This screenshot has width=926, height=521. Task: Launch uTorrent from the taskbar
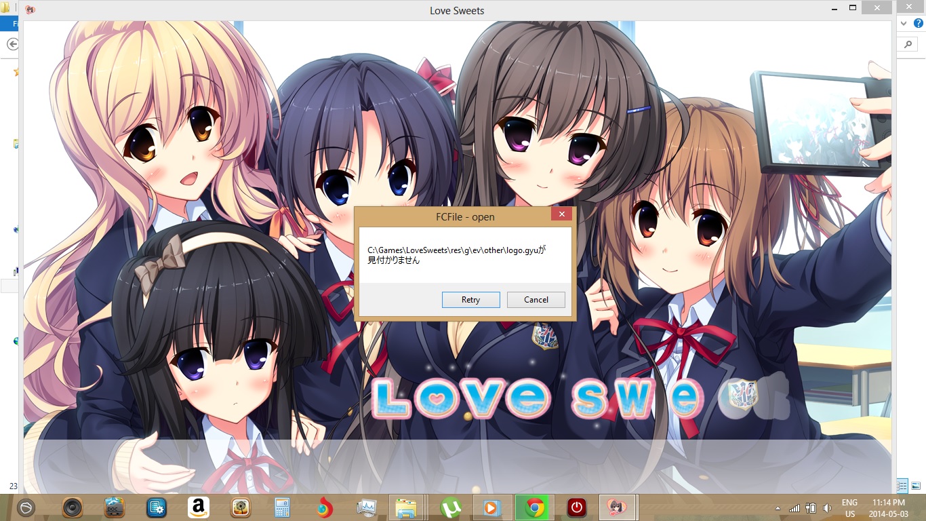(x=449, y=507)
